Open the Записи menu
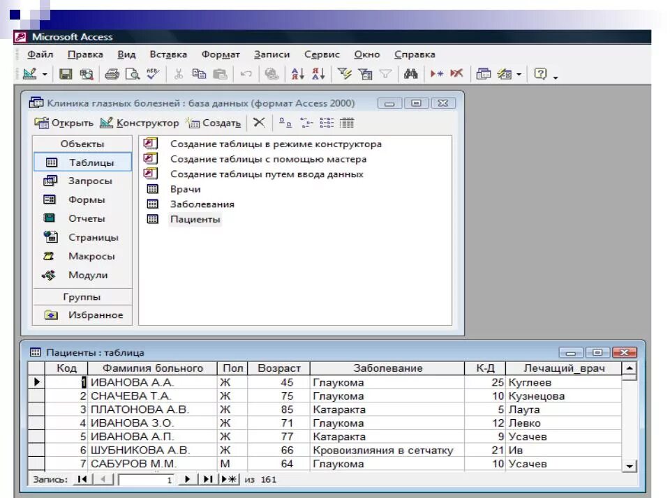 click(x=271, y=54)
